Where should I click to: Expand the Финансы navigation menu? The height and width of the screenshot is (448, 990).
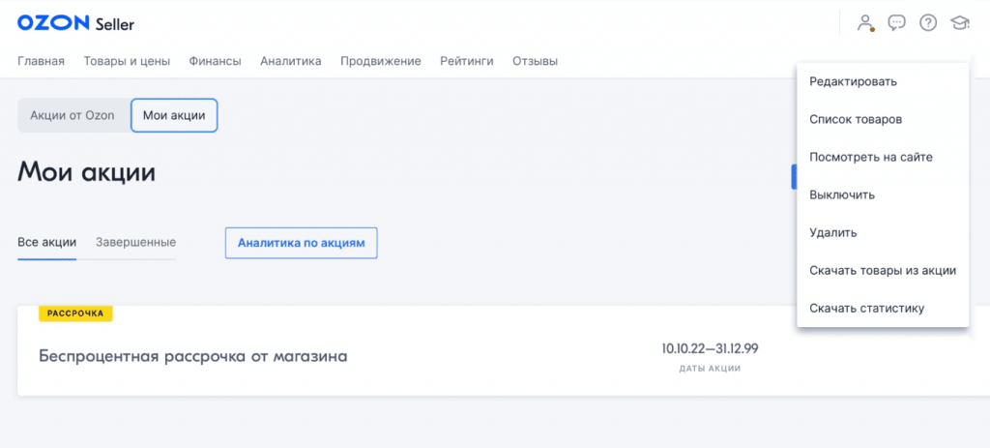tap(216, 61)
